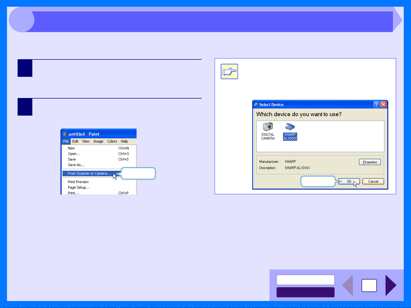The image size is (411, 308).
Task: Open the Edit menu in Paint
Action: (75, 141)
